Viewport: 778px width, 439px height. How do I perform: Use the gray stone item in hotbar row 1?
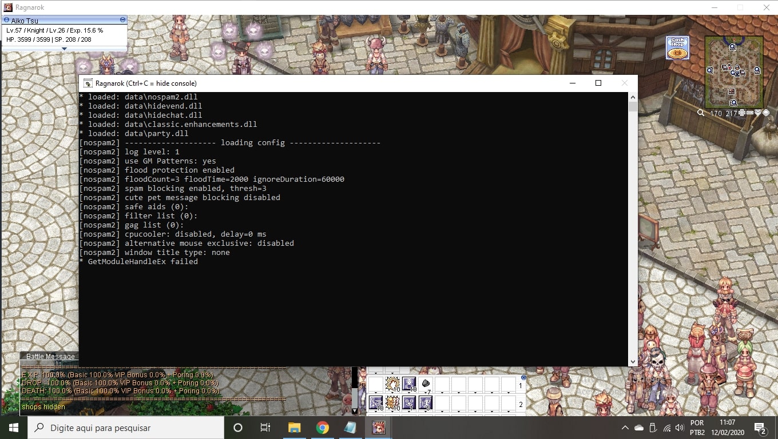pyautogui.click(x=426, y=384)
